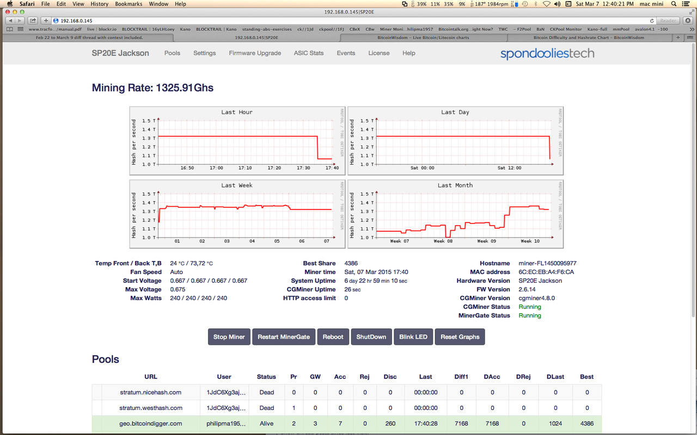
Task: Switch to the BitcoinWisdom Live charts tab
Action: pyautogui.click(x=423, y=38)
